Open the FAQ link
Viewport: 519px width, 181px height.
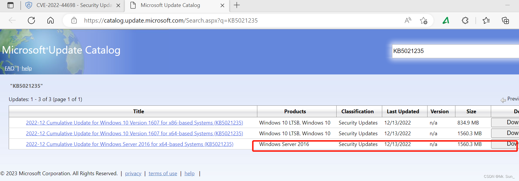click(10, 68)
